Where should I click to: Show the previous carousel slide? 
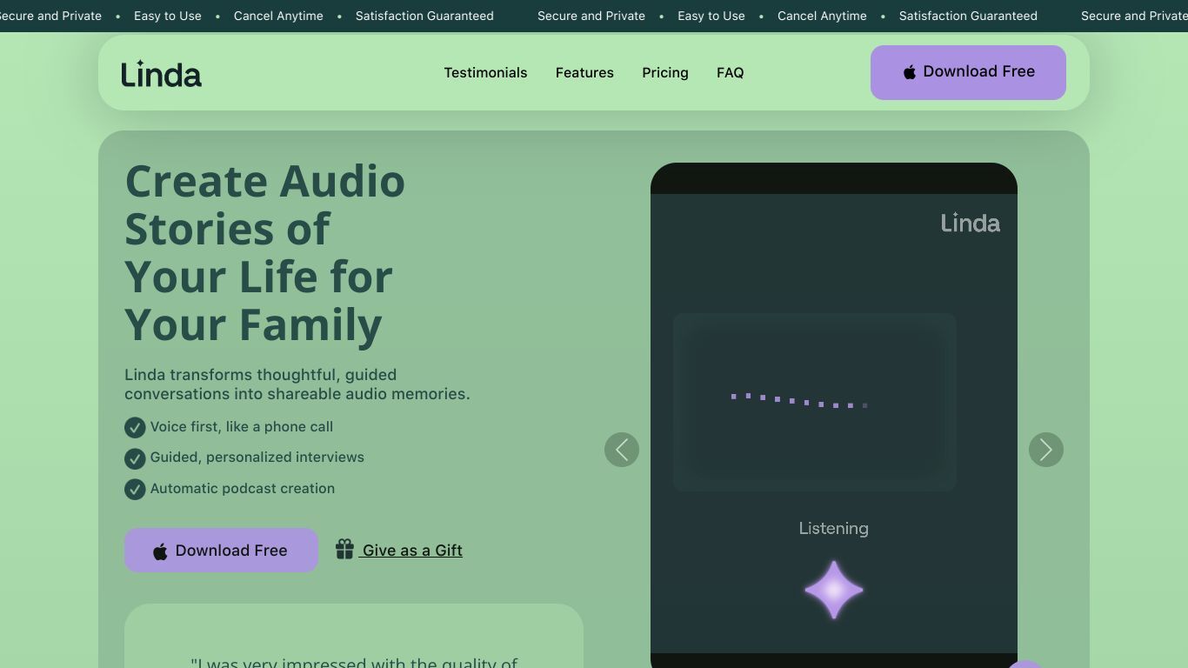click(622, 450)
